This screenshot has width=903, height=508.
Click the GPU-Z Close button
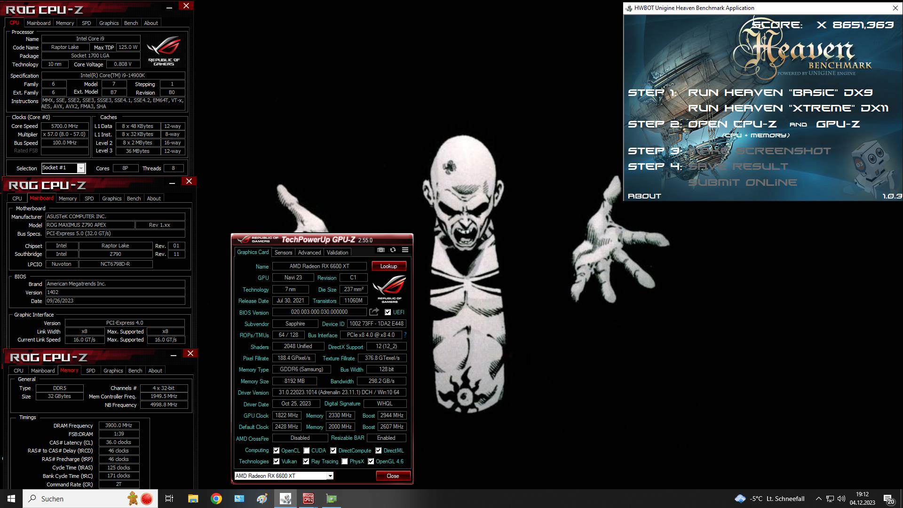click(393, 476)
